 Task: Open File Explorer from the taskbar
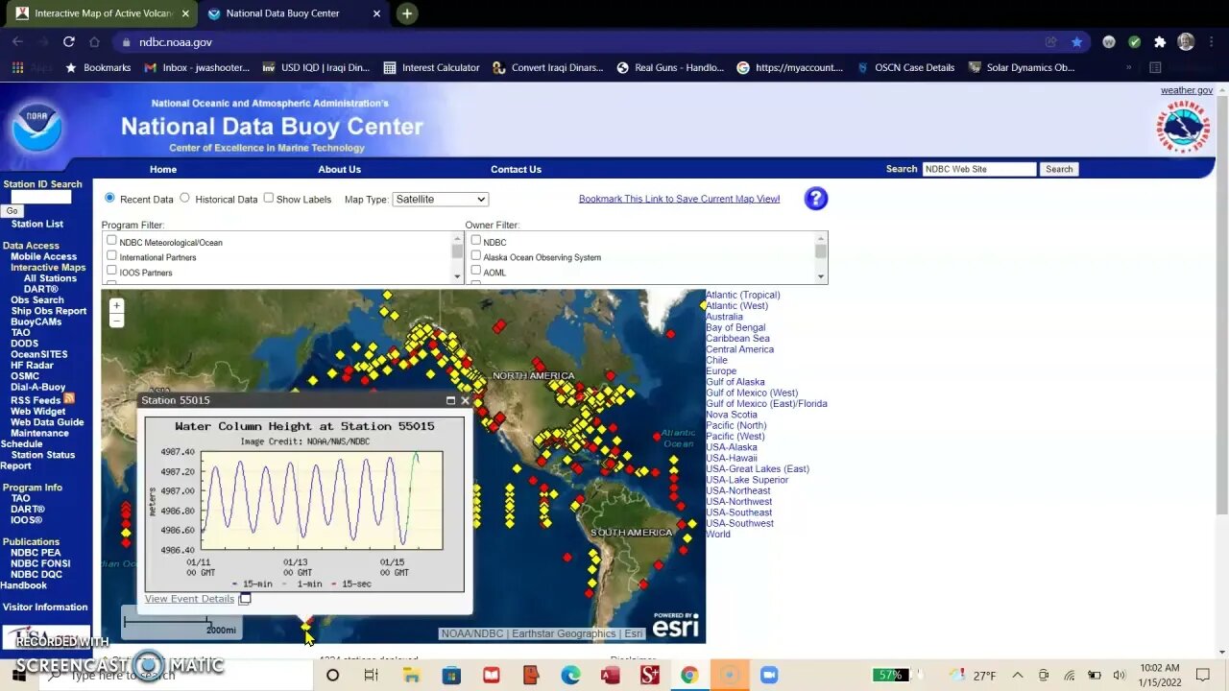tap(411, 676)
